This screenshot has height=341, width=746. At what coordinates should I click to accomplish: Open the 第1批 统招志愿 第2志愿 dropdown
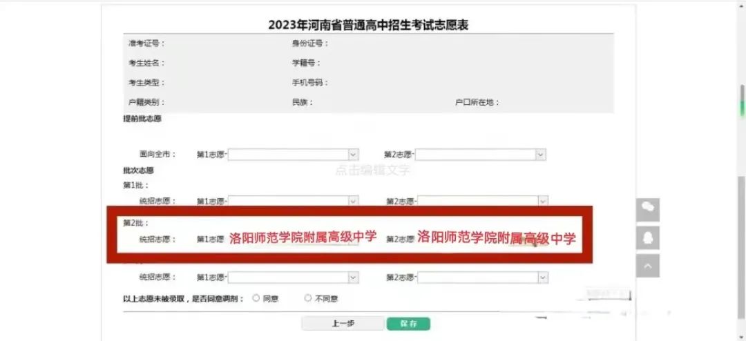pyautogui.click(x=482, y=201)
